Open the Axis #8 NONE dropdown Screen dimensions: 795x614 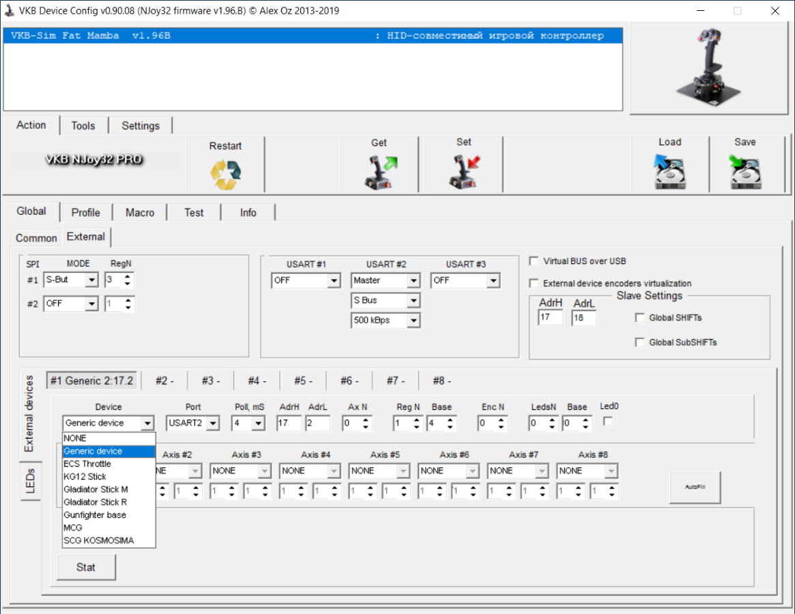pyautogui.click(x=611, y=471)
